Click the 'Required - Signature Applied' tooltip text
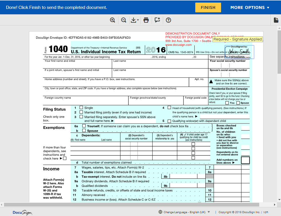281x216 pixels. coord(238,39)
